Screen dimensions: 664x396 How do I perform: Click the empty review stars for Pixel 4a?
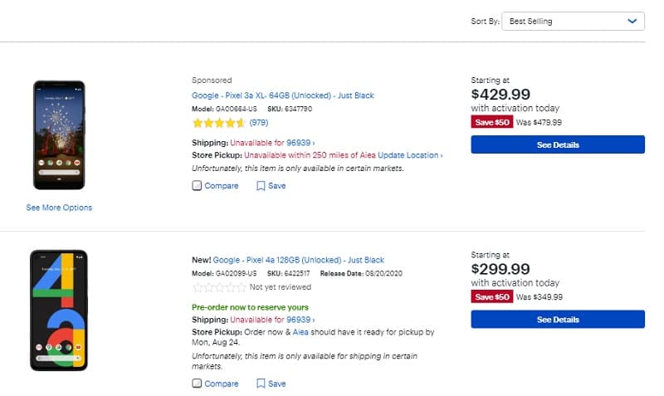[219, 287]
